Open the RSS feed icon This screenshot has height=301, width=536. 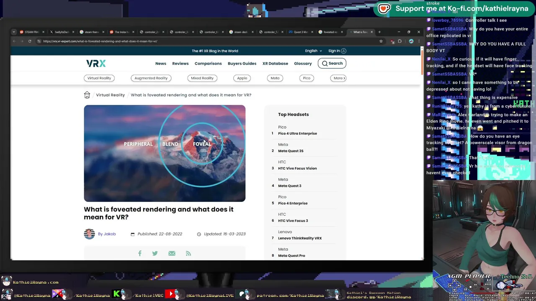pos(188,253)
